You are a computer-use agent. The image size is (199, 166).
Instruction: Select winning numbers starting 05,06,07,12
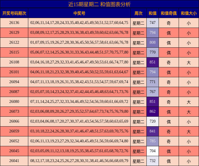coord(79,52)
